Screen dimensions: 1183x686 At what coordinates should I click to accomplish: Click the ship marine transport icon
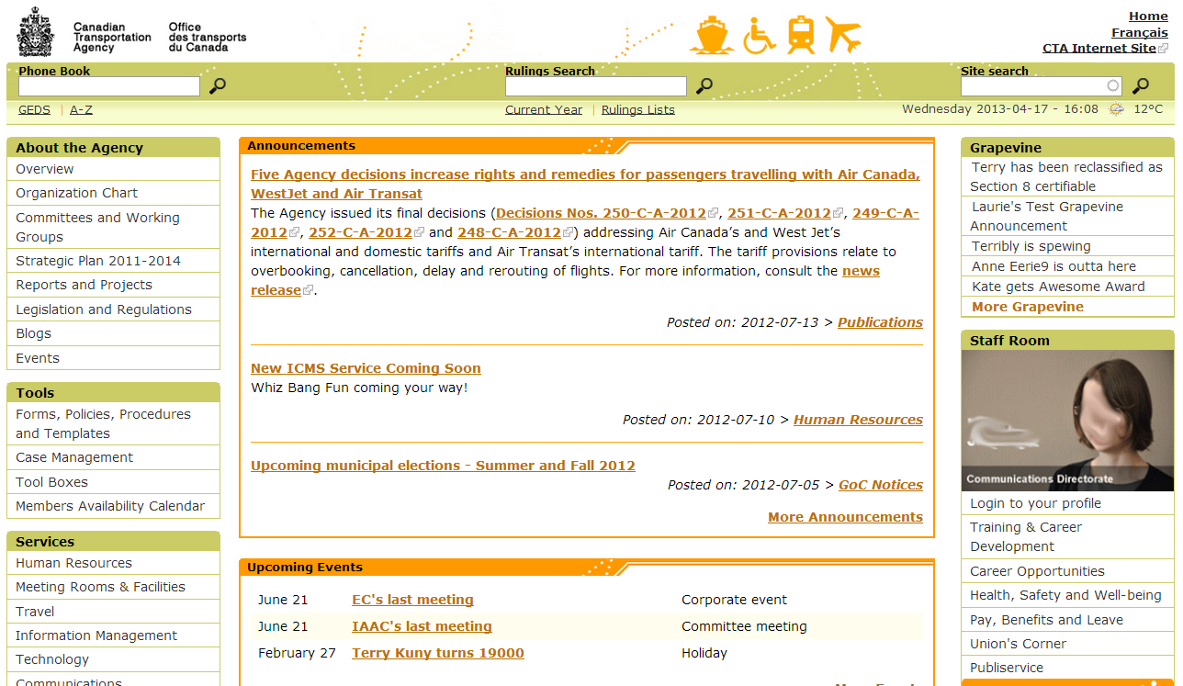point(712,36)
